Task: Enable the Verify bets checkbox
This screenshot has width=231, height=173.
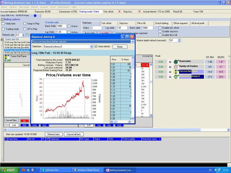Action: (x=3, y=24)
